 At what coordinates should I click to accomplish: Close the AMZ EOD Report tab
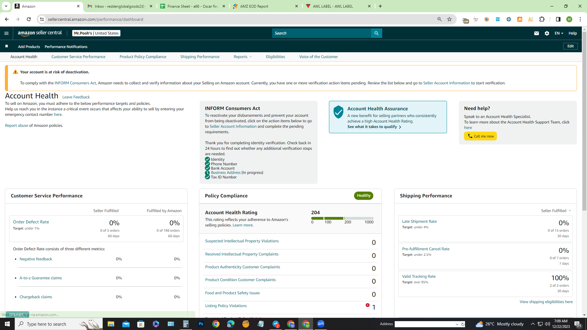297,6
